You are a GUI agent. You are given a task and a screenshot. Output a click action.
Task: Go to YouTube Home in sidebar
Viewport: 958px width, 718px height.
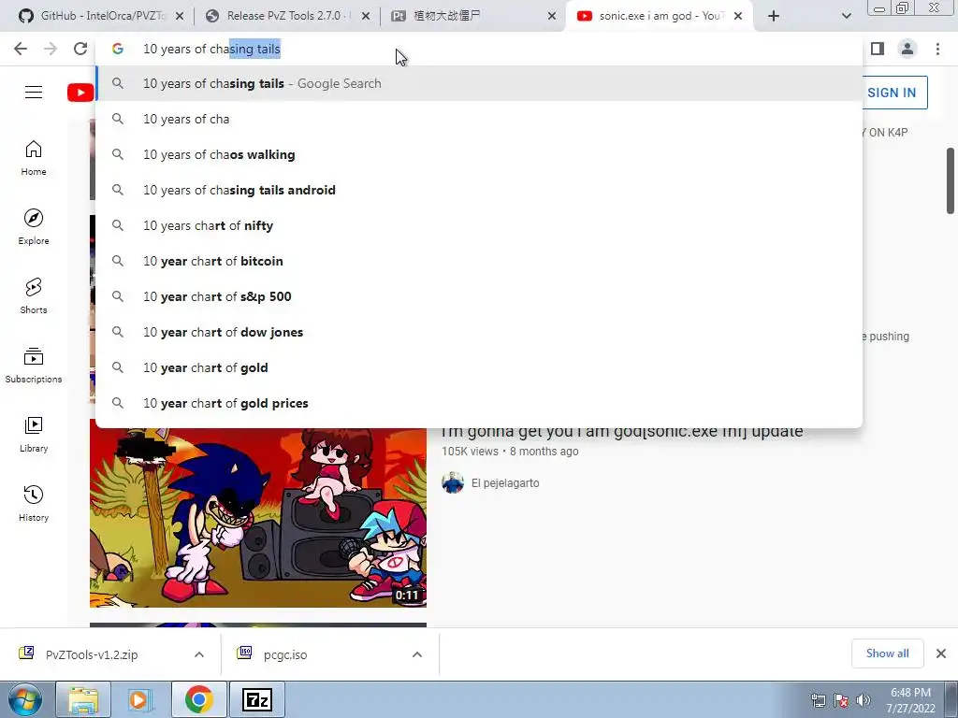pyautogui.click(x=34, y=158)
